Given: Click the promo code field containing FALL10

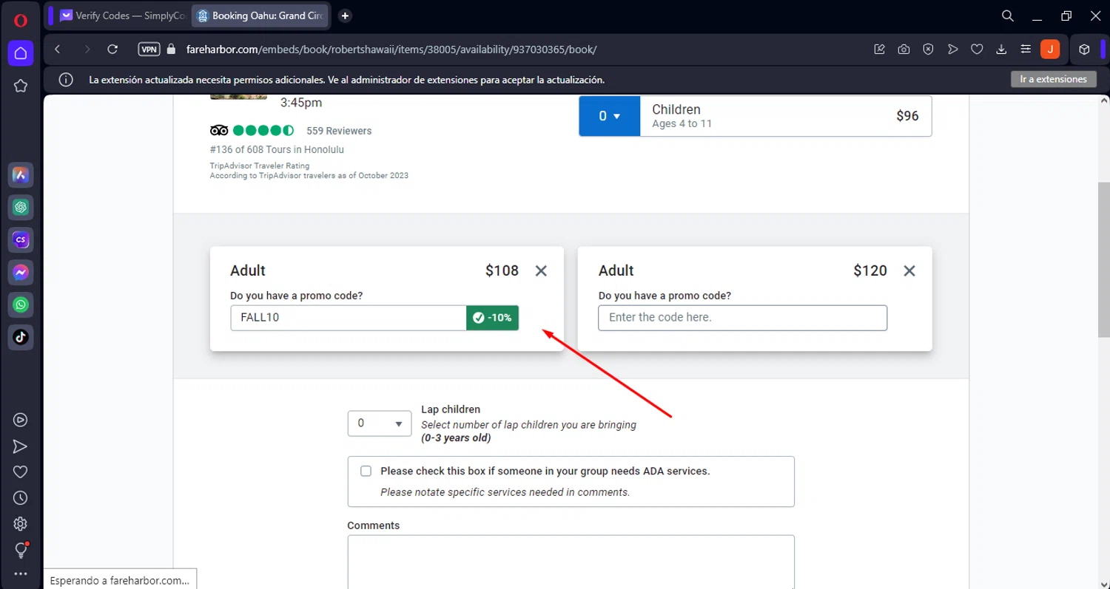Looking at the screenshot, I should 349,318.
